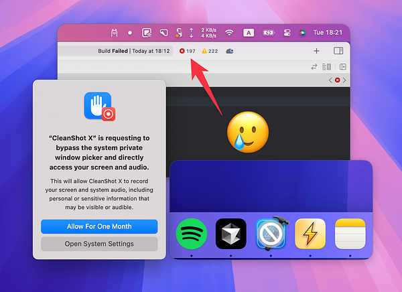The width and height of the screenshot is (402, 292).
Task: Open the yellow lightning bolt Dock app
Action: (x=310, y=234)
